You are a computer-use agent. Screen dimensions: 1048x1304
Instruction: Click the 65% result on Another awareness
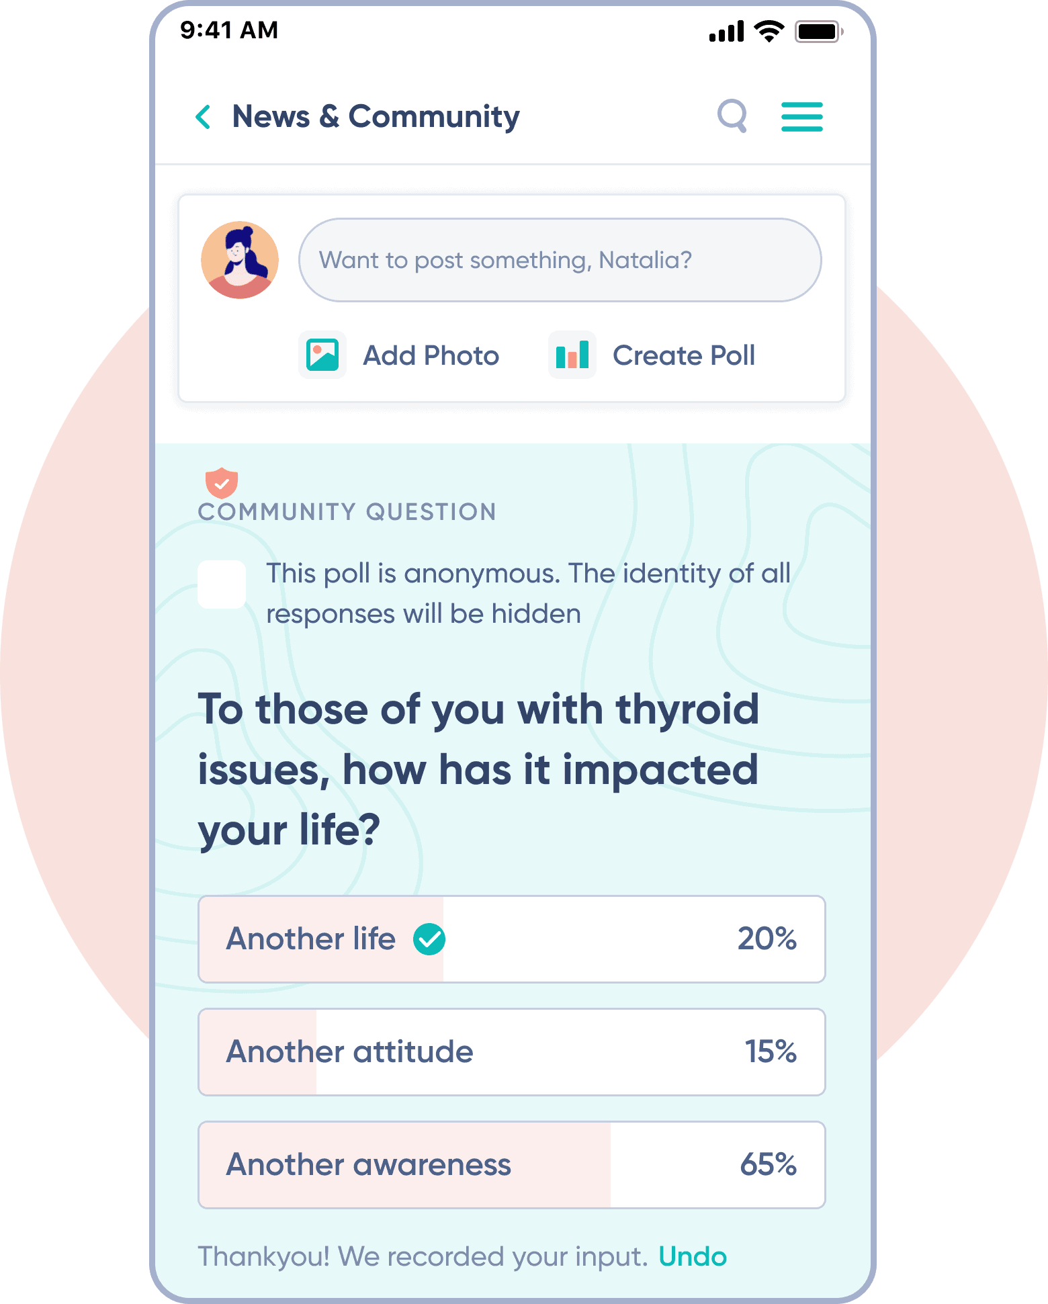(x=768, y=1164)
